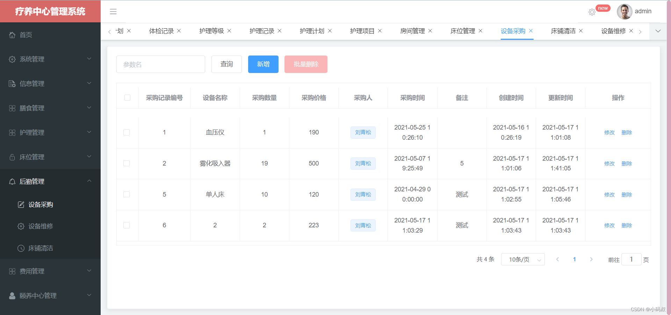Open the tab options dropdown chevron
The width and height of the screenshot is (671, 315).
click(658, 31)
